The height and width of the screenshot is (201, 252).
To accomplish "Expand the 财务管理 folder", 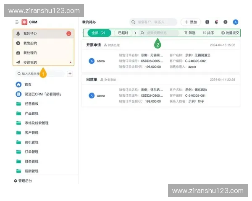I will 27,161.
